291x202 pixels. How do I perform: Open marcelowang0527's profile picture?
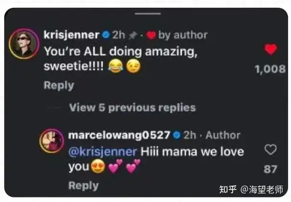(52, 141)
